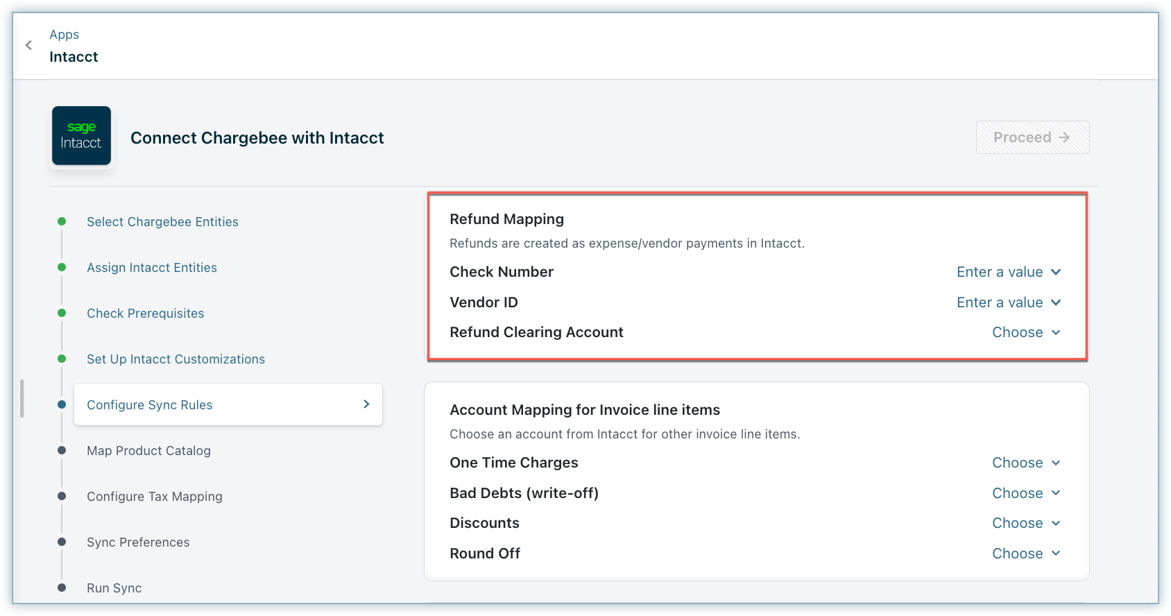Click the vertical scrollbar on the left edge
Image resolution: width=1171 pixels, height=616 pixels.
(x=22, y=398)
